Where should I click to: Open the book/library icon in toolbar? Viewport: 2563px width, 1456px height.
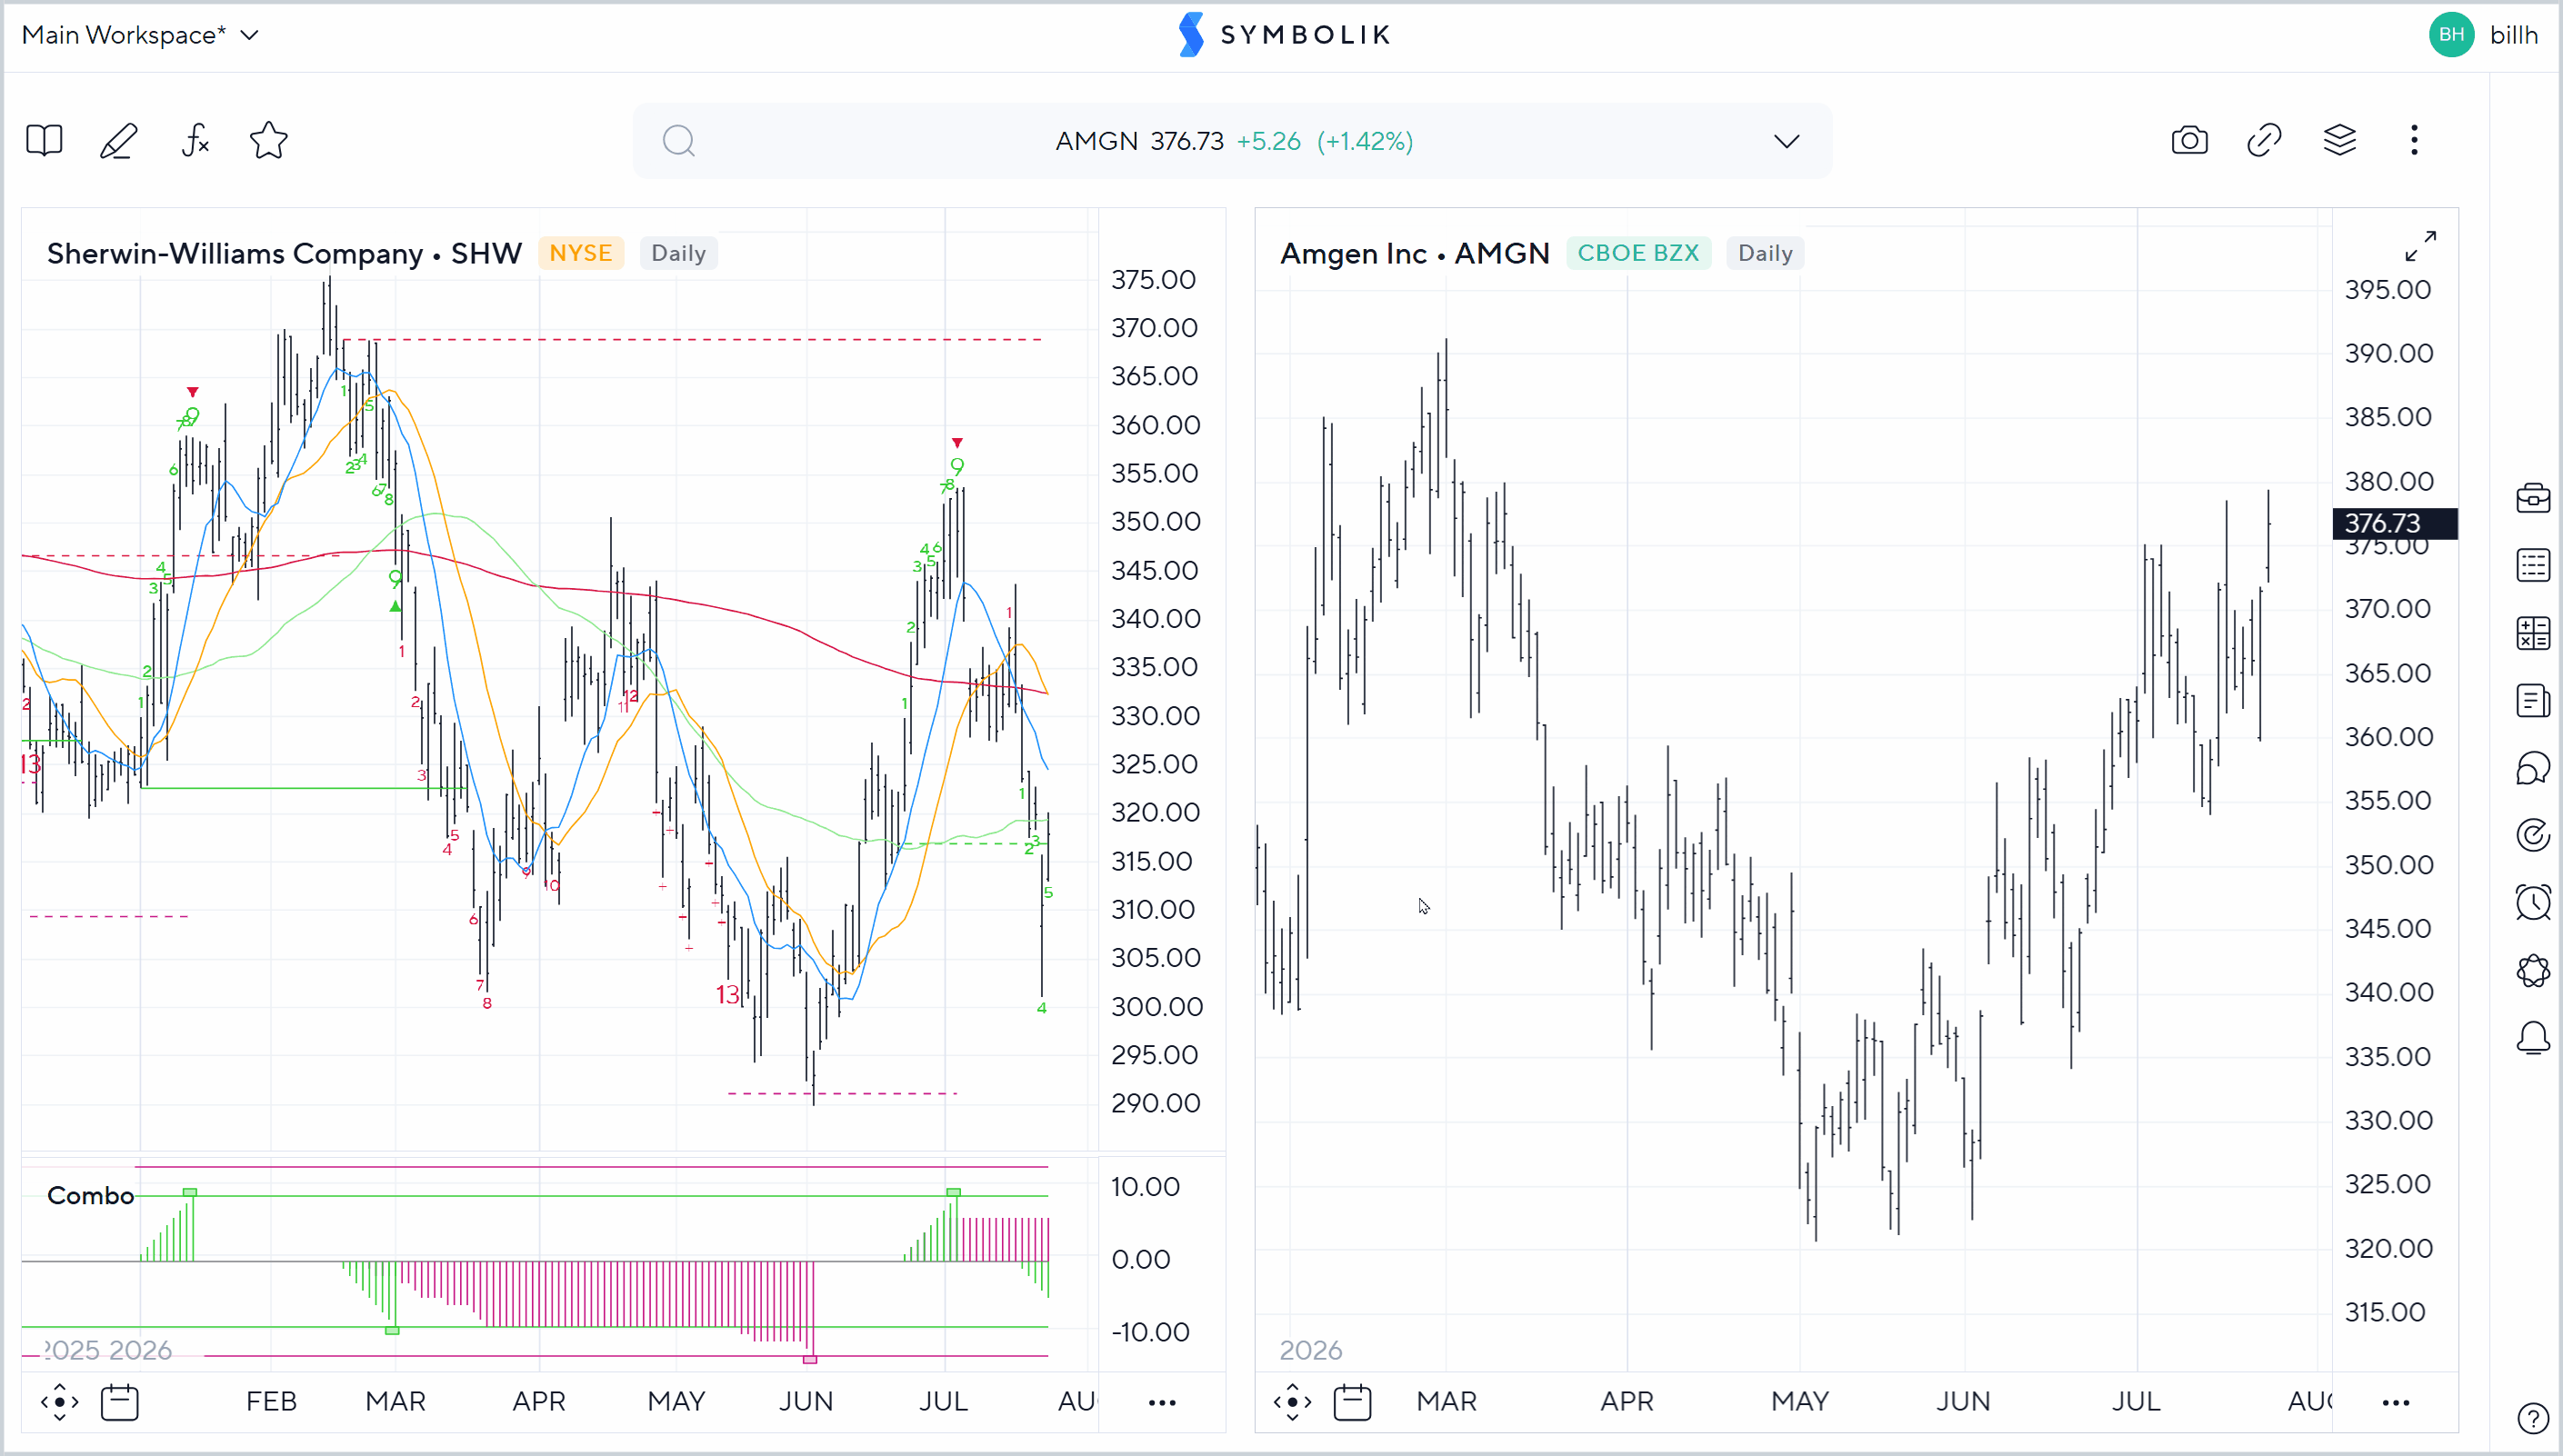click(x=44, y=141)
